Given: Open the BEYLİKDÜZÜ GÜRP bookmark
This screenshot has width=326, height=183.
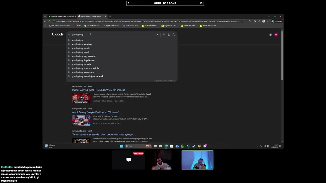Looking at the screenshot, I should pos(208,26).
